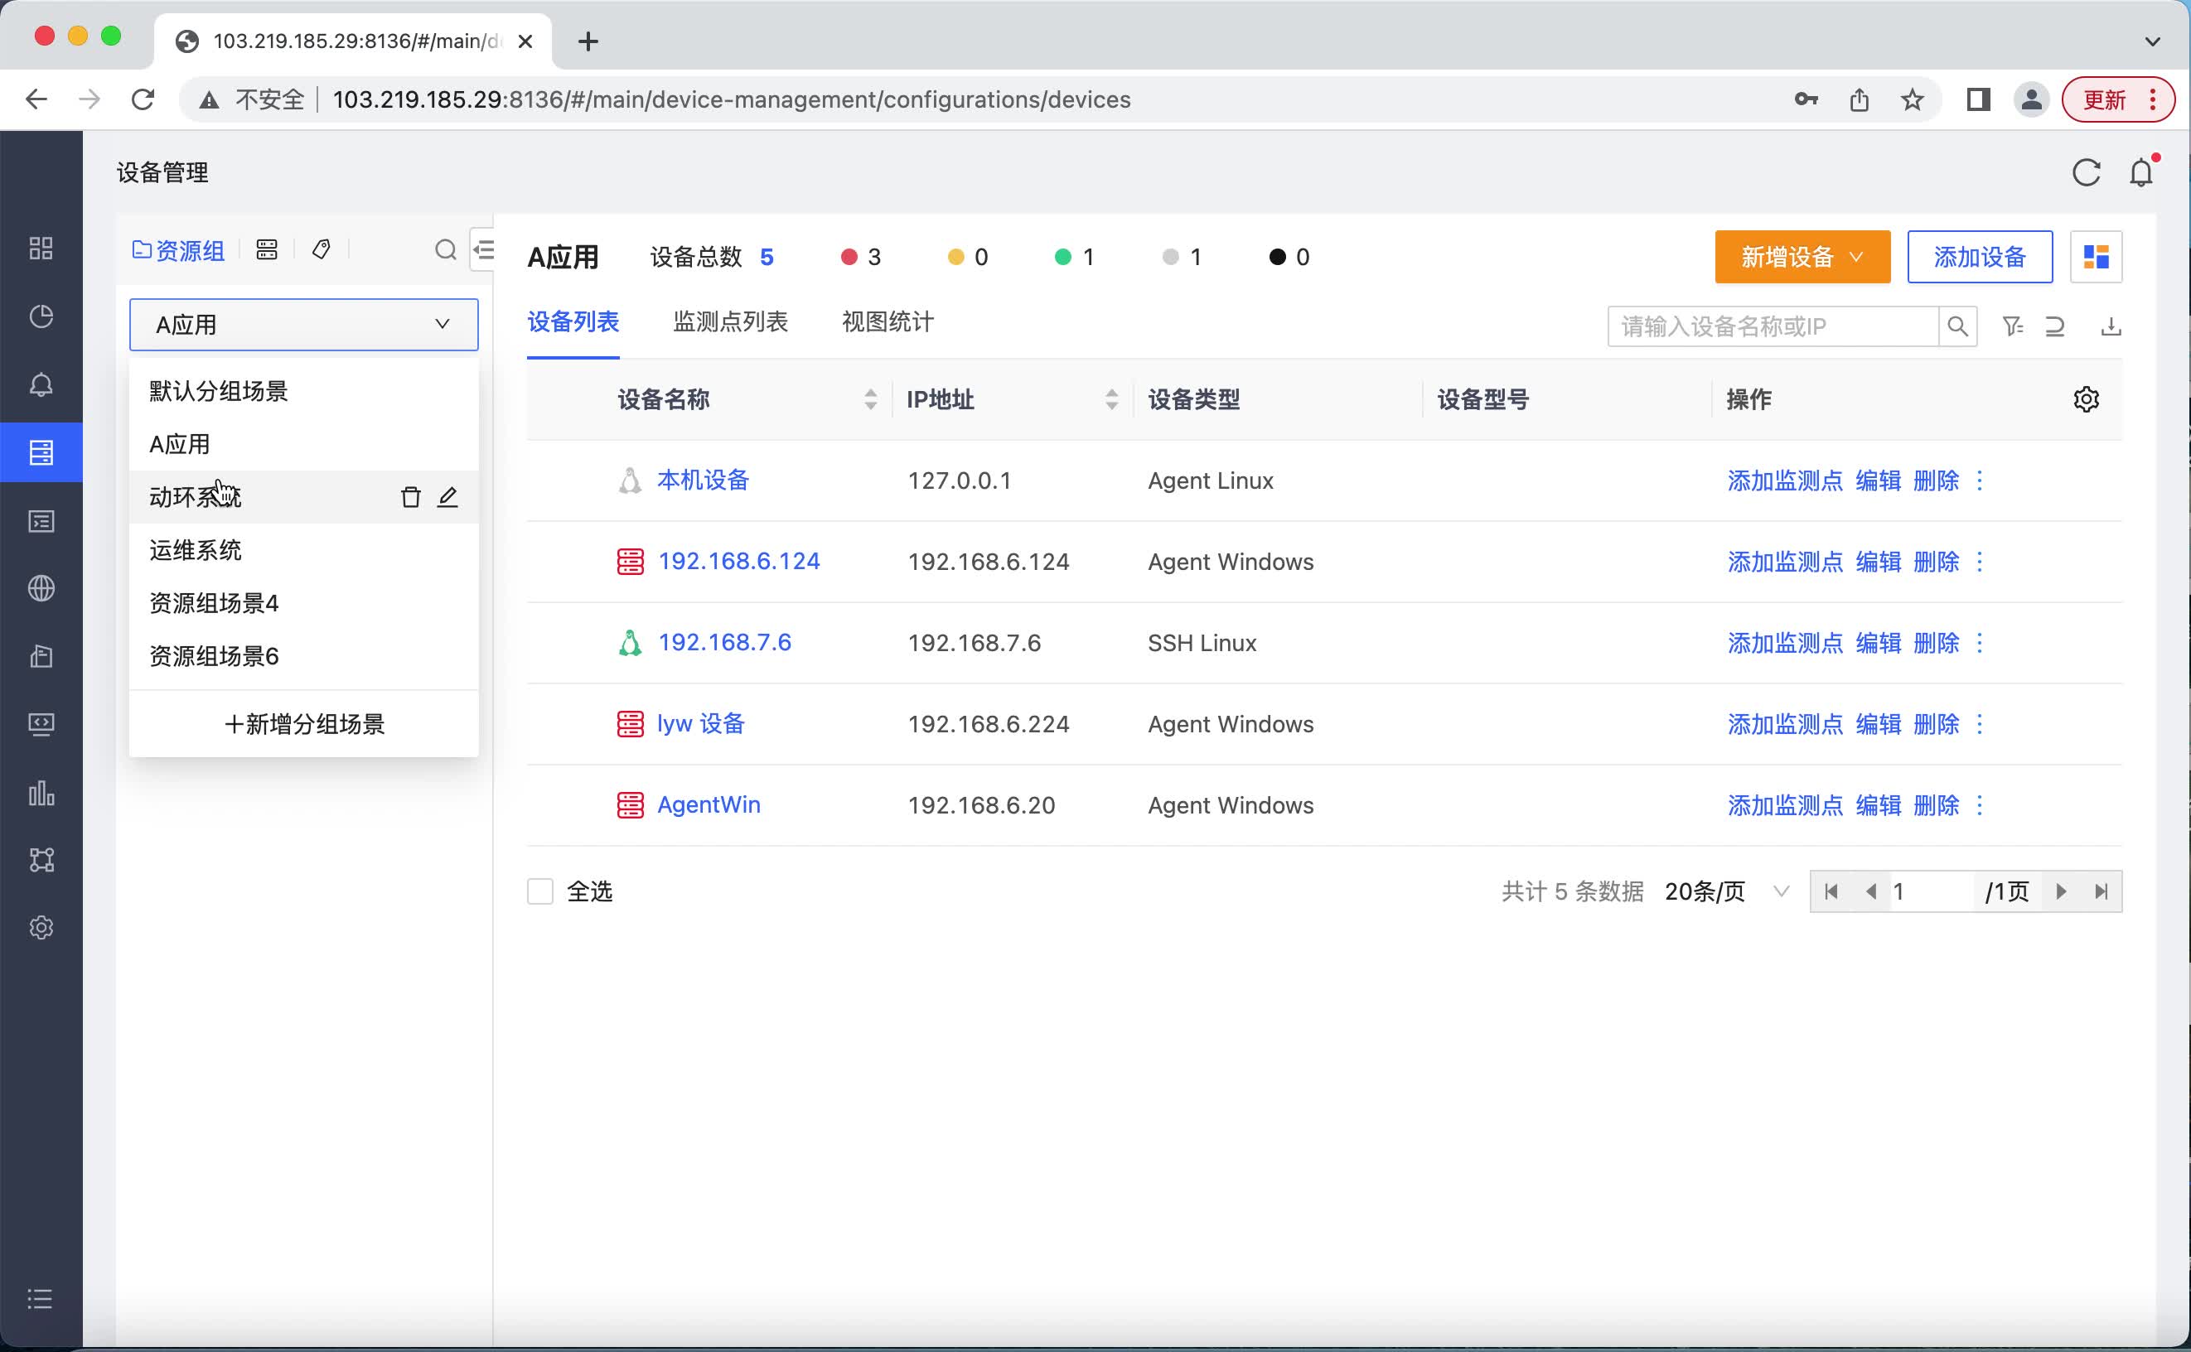Click the trash icon beside 动环系统
The image size is (2191, 1352).
pos(410,496)
